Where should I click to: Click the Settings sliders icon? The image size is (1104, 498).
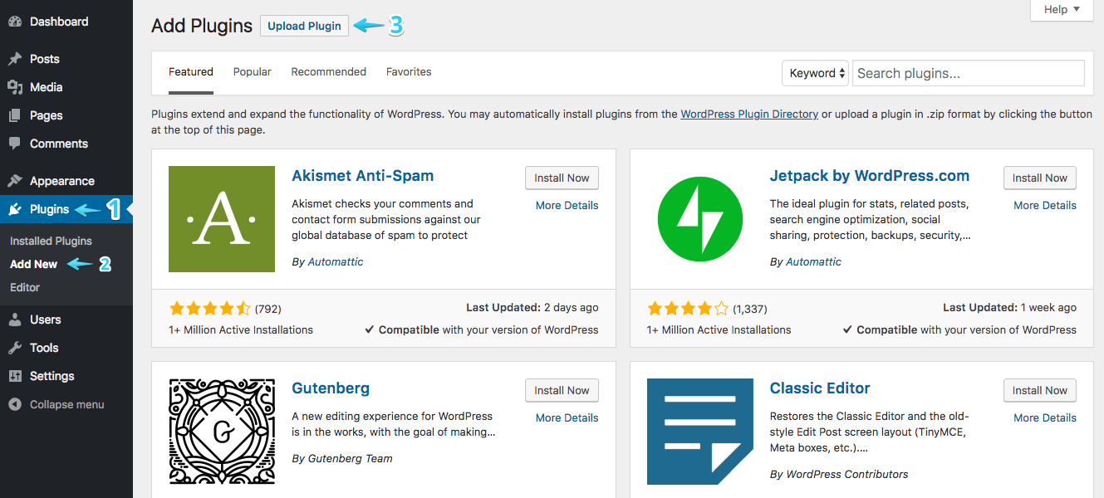click(x=15, y=376)
